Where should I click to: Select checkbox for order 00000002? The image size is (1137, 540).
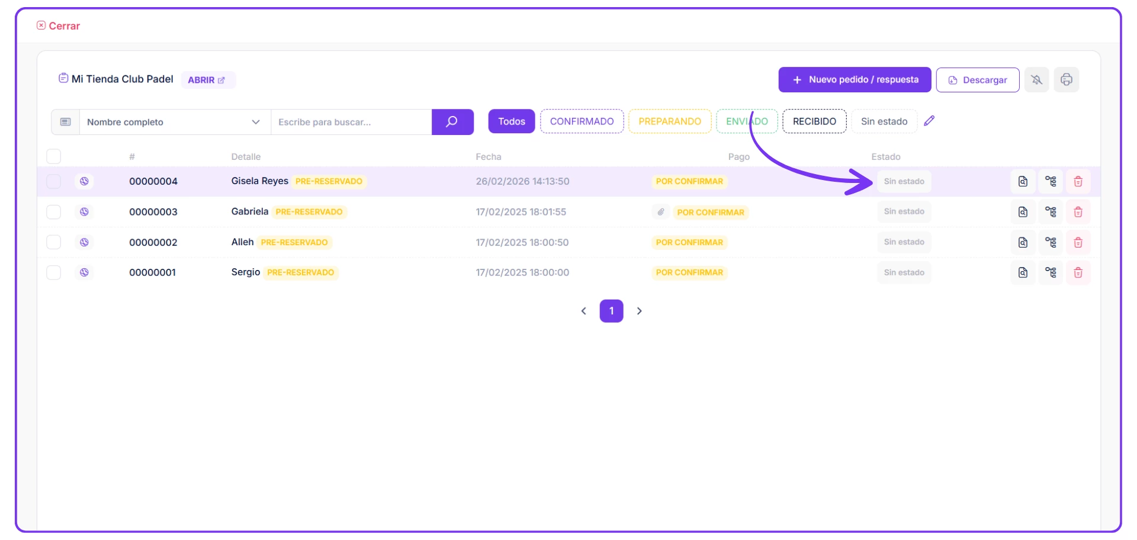click(54, 242)
